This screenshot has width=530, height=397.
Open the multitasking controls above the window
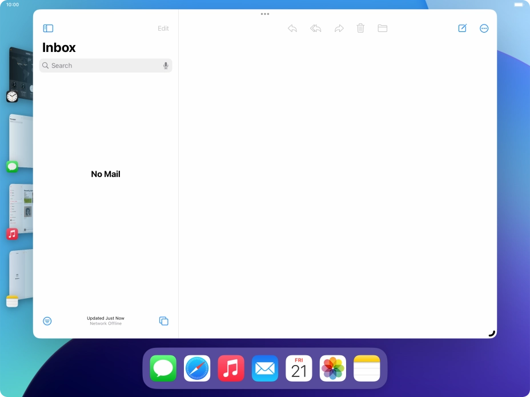coord(264,14)
